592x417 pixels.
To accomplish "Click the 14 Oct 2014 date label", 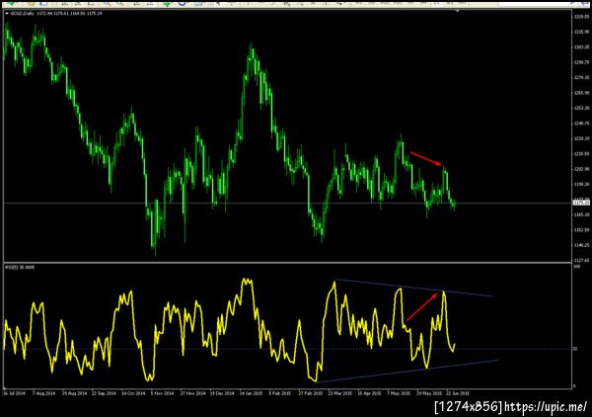I will coord(133,393).
